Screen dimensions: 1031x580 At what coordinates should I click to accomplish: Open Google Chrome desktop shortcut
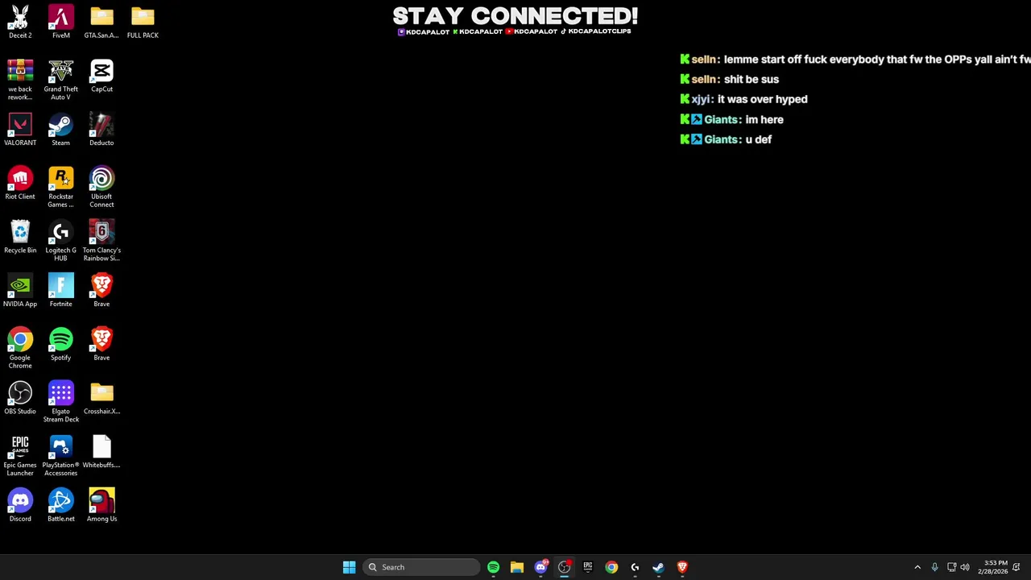point(20,348)
